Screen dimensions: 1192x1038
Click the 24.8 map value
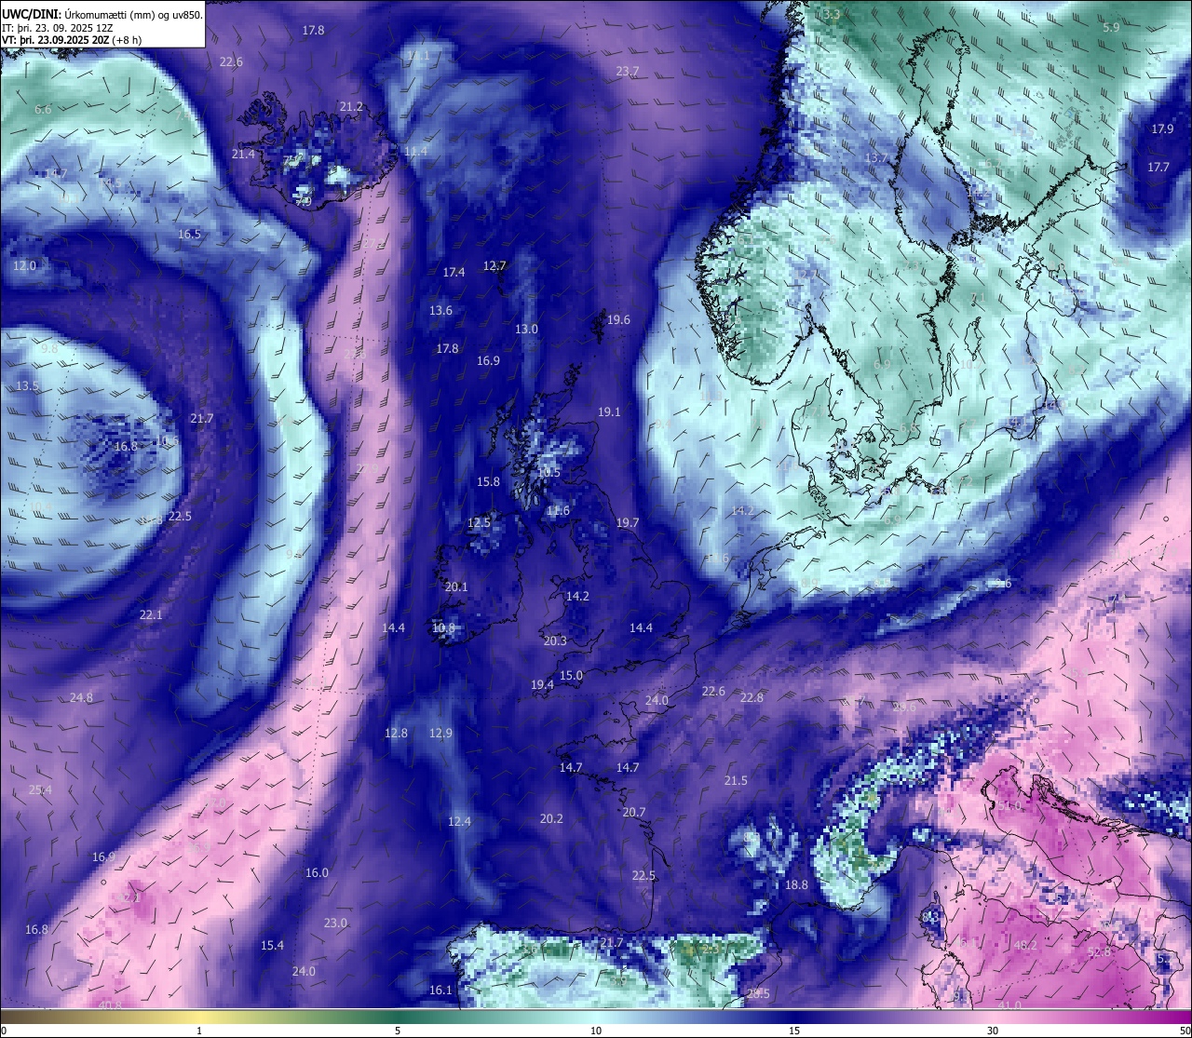click(81, 698)
